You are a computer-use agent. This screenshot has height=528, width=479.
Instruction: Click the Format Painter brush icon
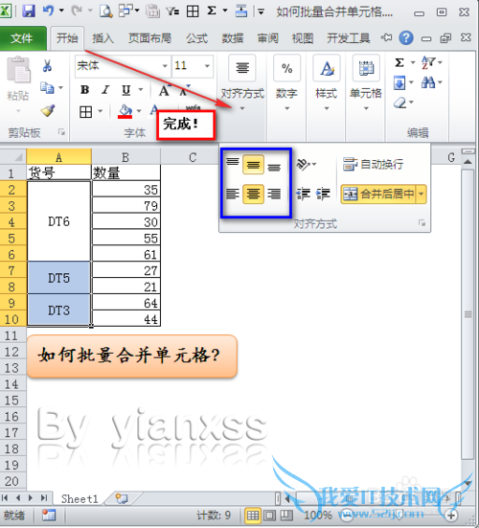tap(48, 111)
